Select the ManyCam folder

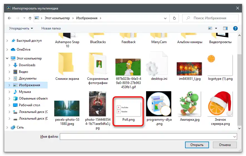point(159,39)
